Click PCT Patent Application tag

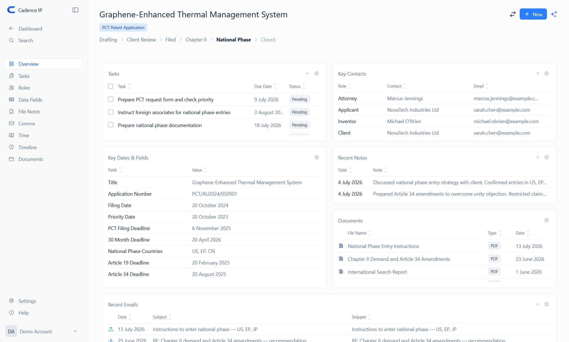(123, 27)
